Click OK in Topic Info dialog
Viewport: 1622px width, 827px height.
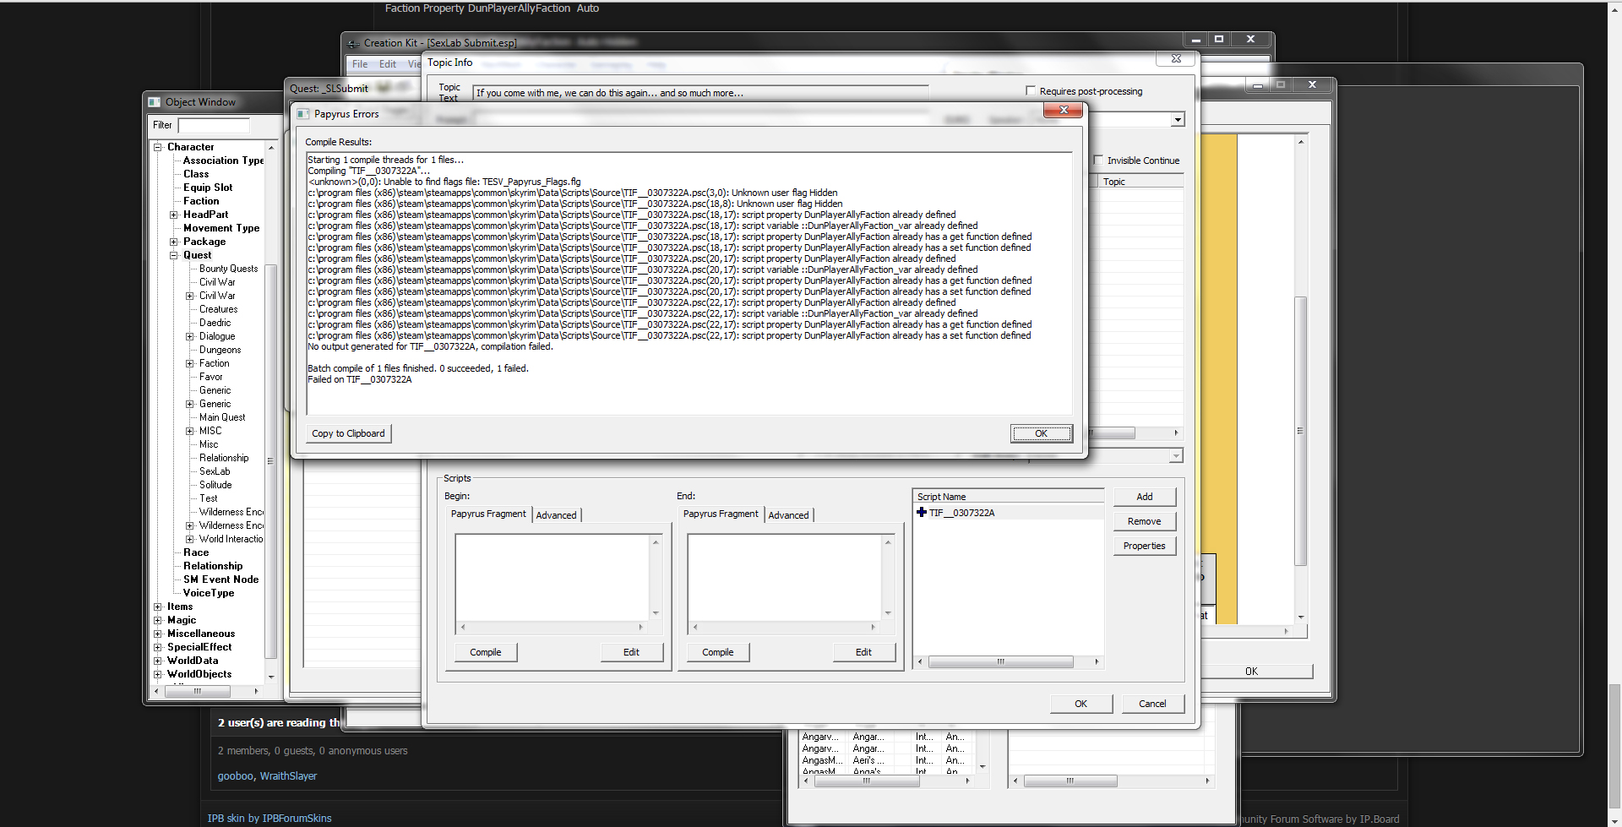click(x=1080, y=704)
